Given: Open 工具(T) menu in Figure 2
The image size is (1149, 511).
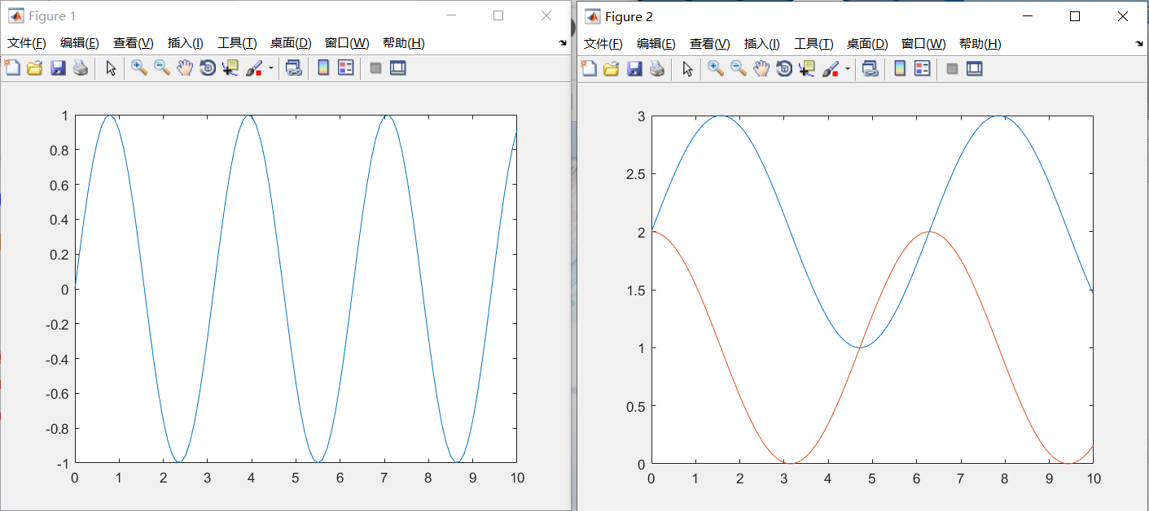Looking at the screenshot, I should [814, 44].
